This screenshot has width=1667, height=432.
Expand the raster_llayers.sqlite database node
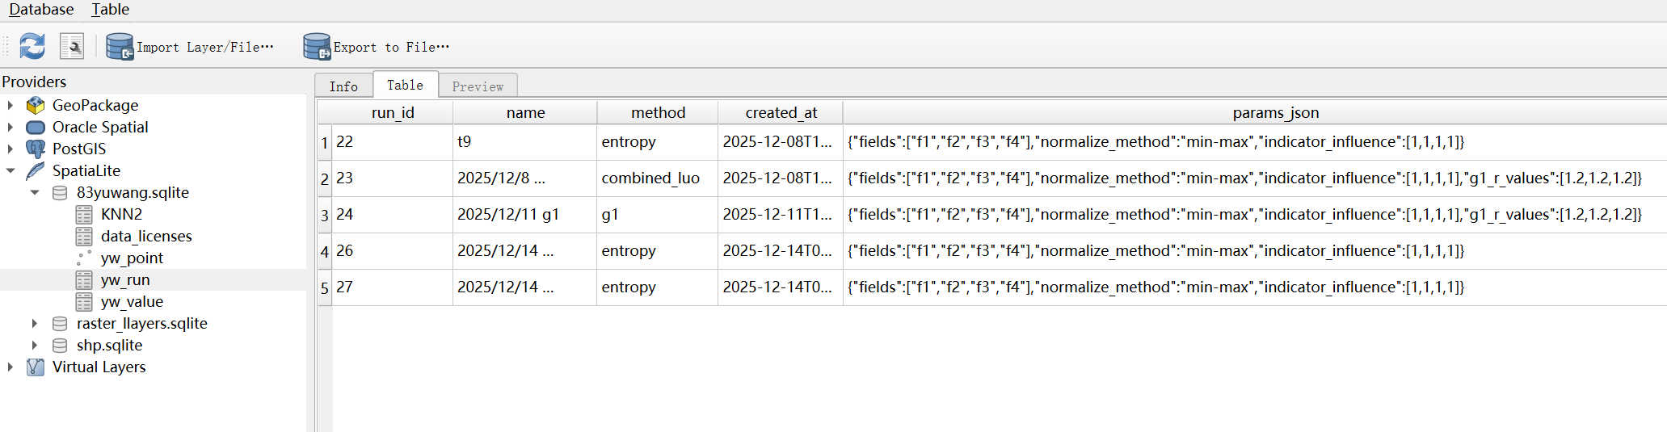35,323
